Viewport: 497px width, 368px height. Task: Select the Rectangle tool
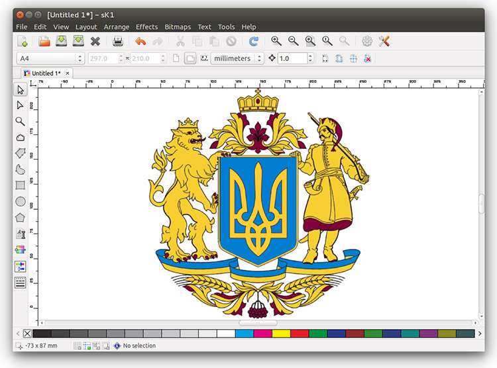click(21, 185)
